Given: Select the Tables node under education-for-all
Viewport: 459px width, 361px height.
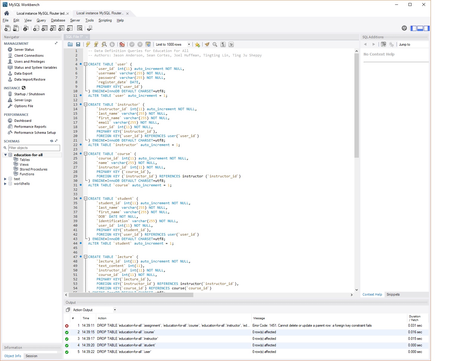Looking at the screenshot, I should click(x=25, y=160).
